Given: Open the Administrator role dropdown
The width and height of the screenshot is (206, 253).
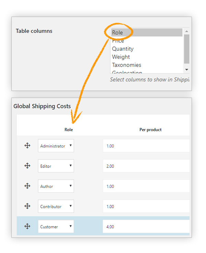Looking at the screenshot, I should pyautogui.click(x=56, y=146).
